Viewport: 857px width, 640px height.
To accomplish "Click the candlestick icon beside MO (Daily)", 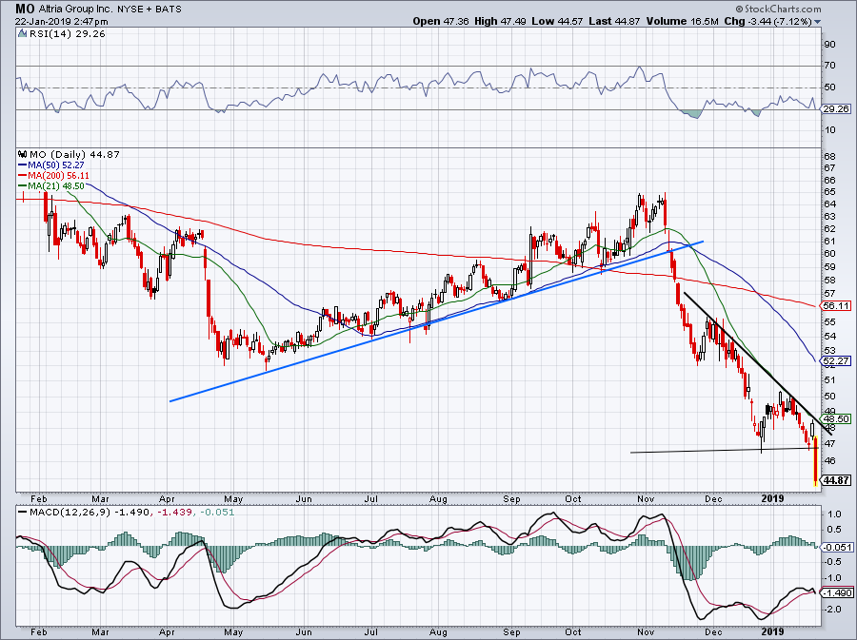I will click(23, 154).
